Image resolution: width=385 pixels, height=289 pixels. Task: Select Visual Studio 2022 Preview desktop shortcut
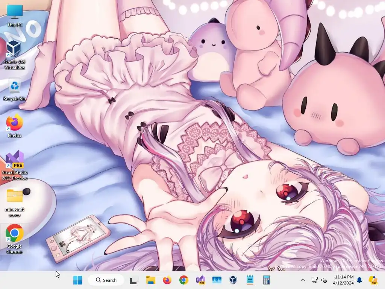click(x=15, y=165)
